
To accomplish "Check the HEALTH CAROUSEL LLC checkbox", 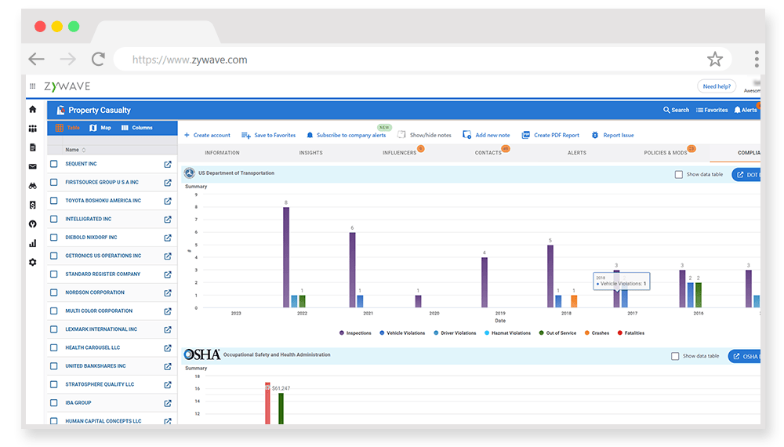I will point(54,347).
